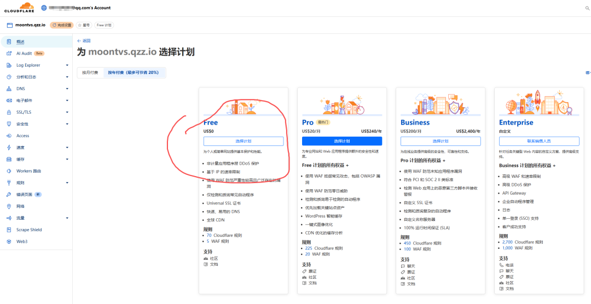Click the 安全性 shield icon
The image size is (591, 304).
[x=9, y=124]
